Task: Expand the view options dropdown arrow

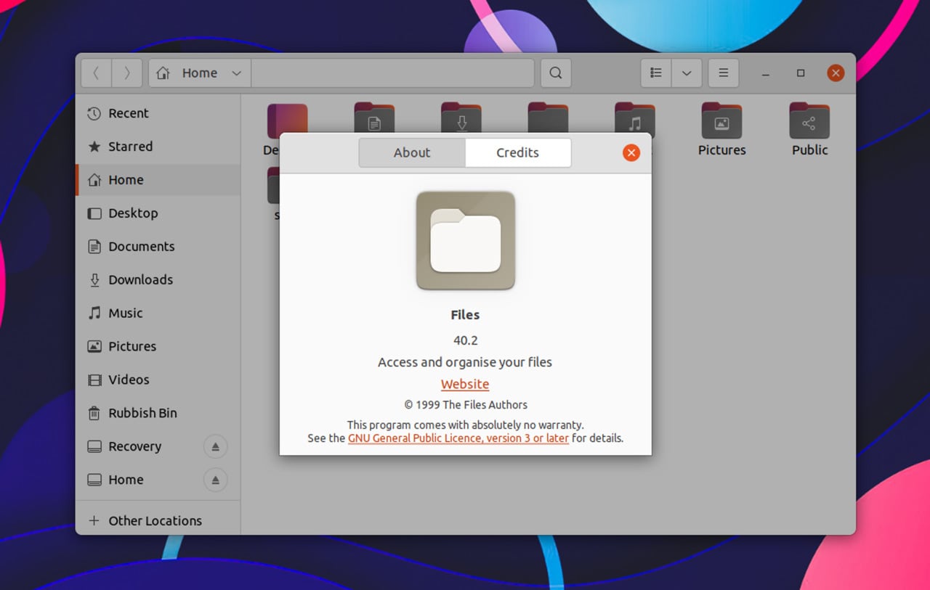Action: coord(687,73)
